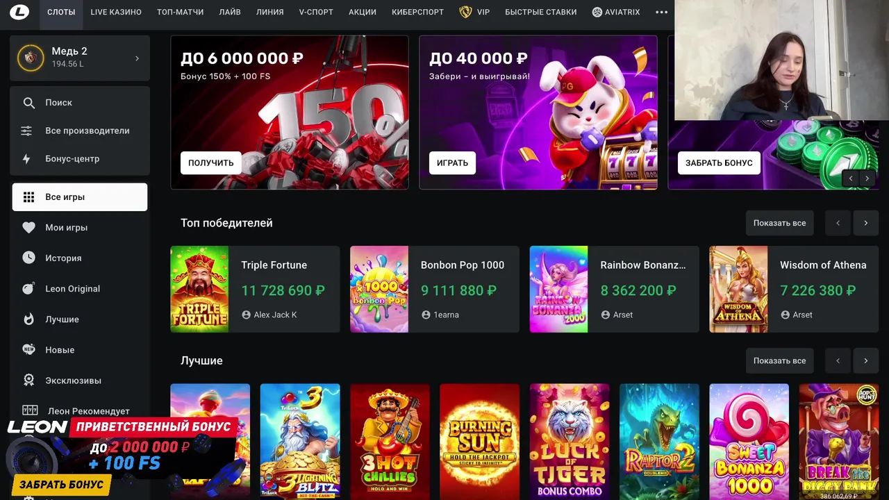Click ПОЛУЧИТЬ button on 150% bonus banner
This screenshot has height=500, width=889.
tap(211, 162)
